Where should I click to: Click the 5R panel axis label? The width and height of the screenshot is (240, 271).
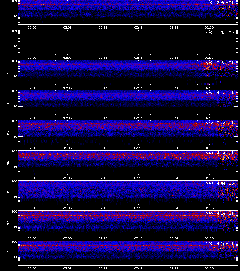click(8, 133)
